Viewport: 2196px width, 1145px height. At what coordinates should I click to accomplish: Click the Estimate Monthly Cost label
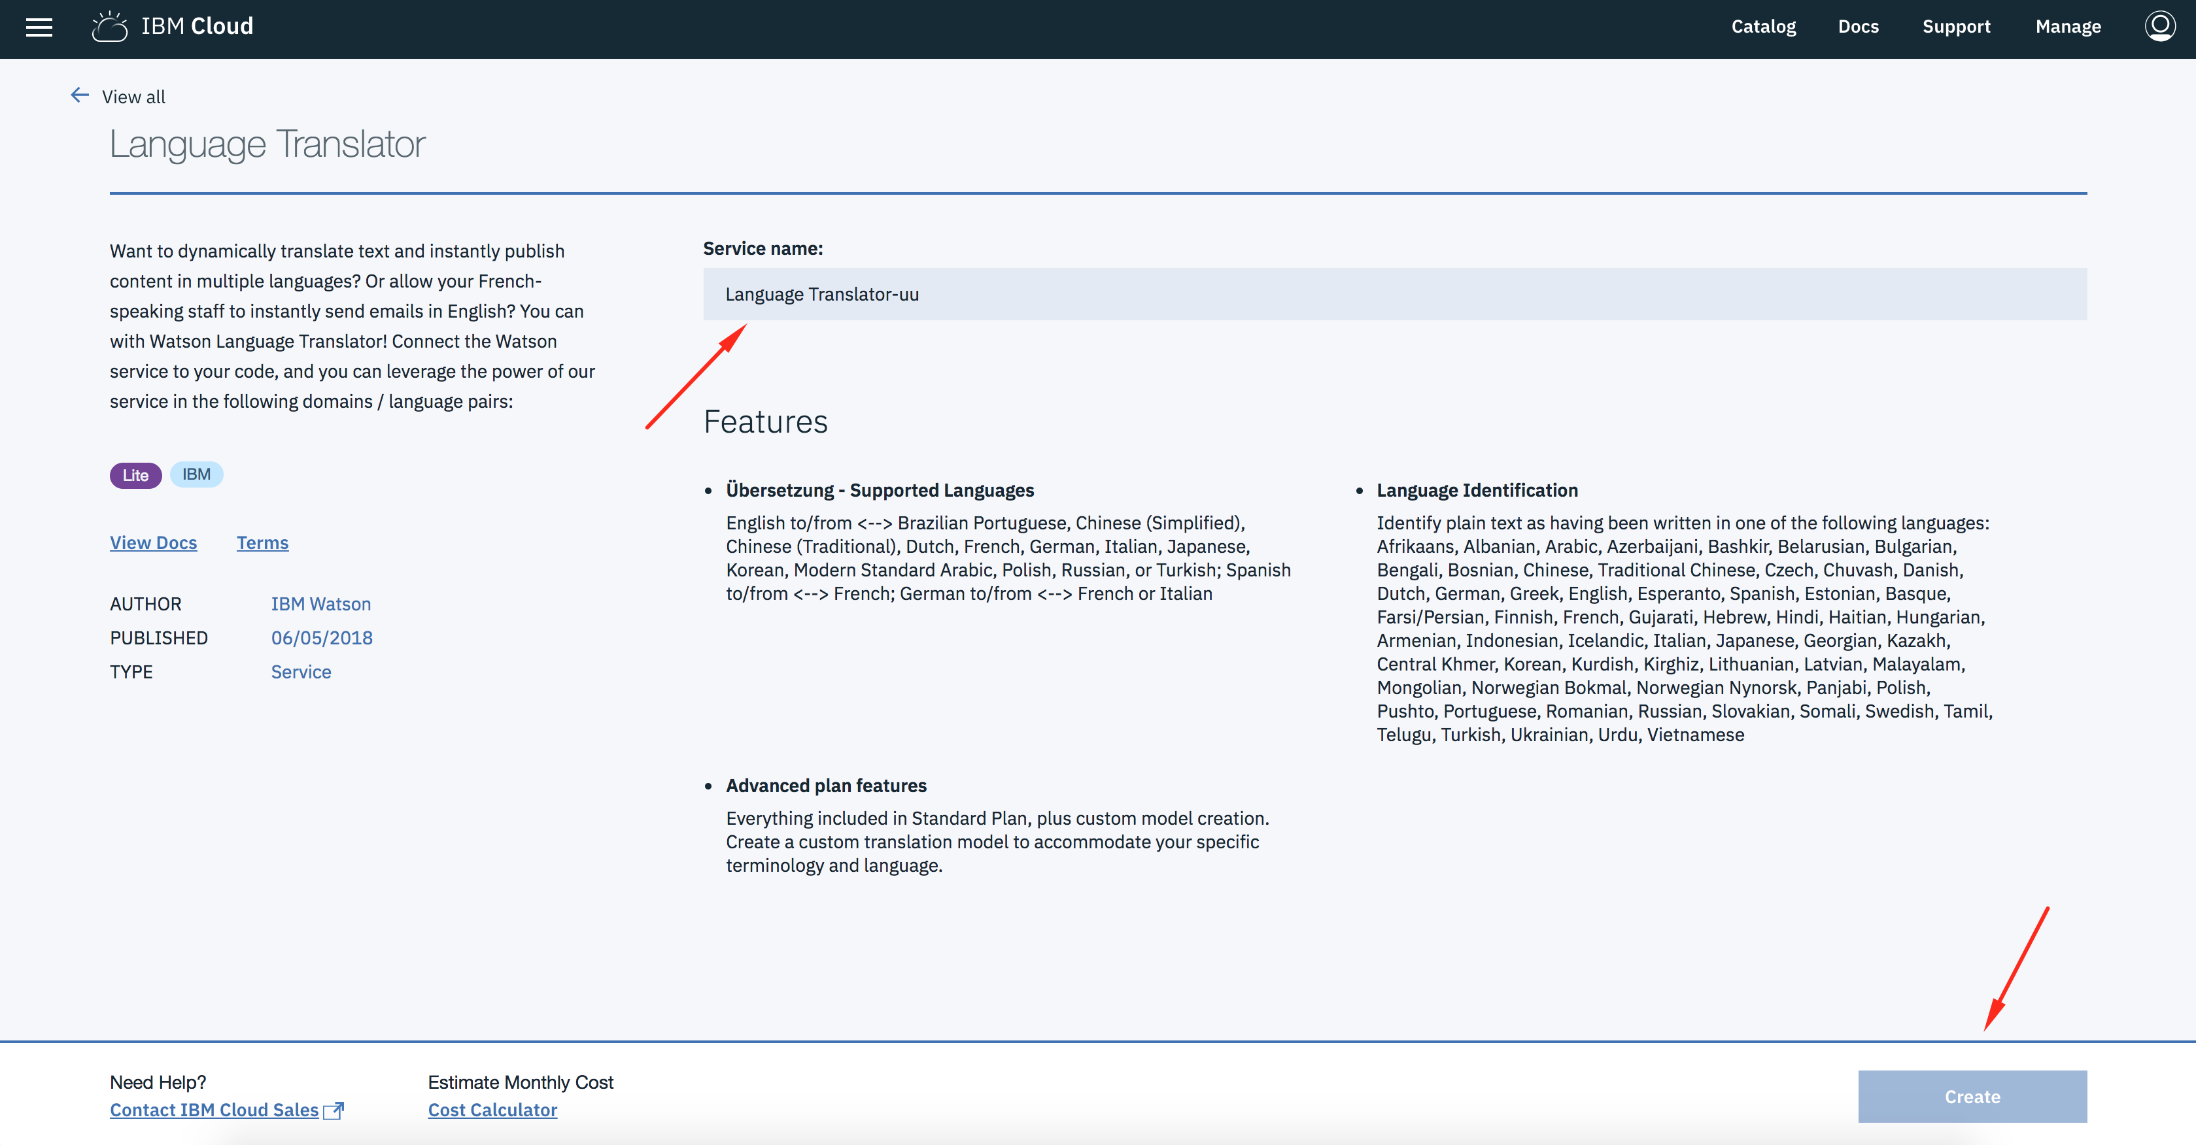520,1082
